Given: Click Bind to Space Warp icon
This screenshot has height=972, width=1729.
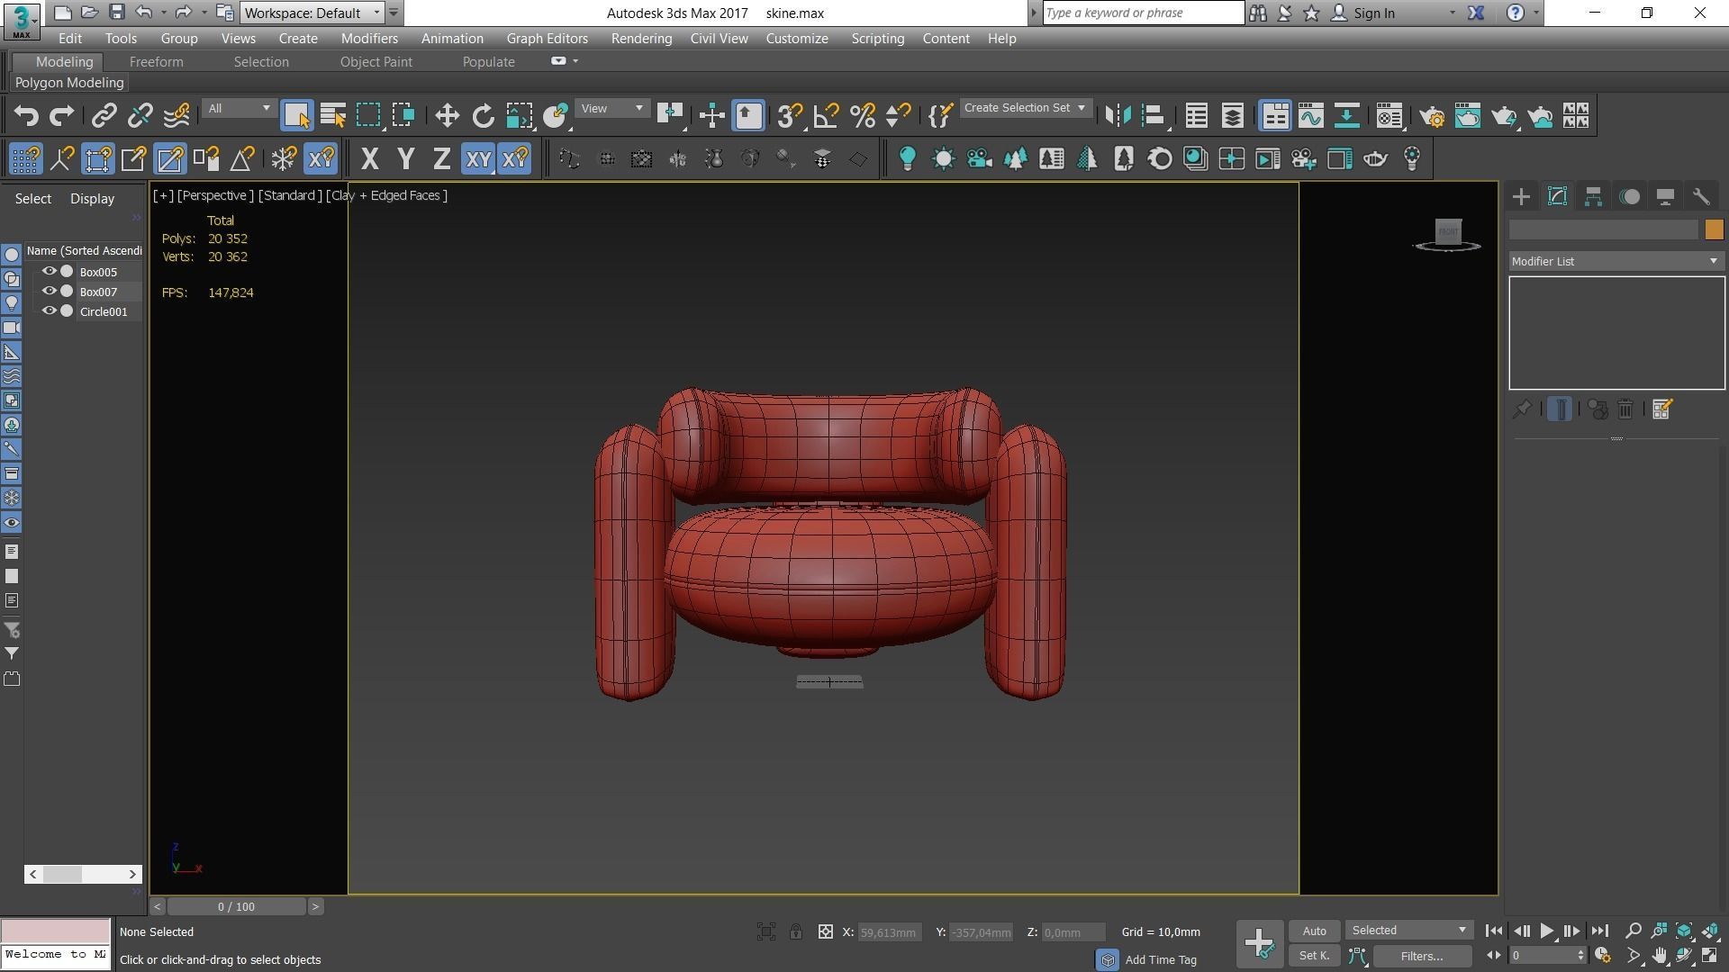Looking at the screenshot, I should point(177,116).
